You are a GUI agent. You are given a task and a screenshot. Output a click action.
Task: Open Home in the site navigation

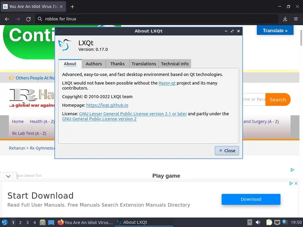point(18,121)
